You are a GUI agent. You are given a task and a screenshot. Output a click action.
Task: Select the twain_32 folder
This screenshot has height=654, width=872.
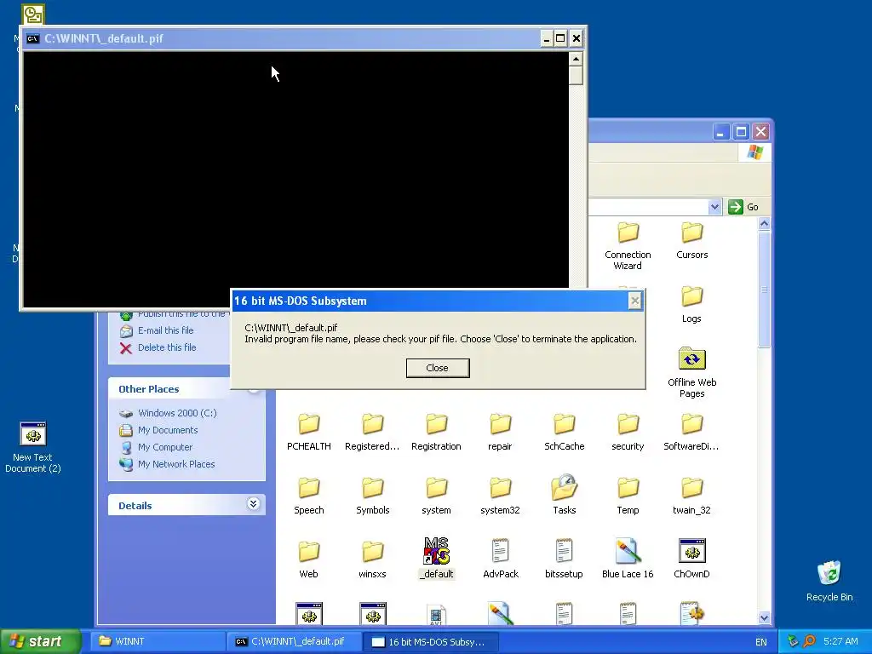691,496
